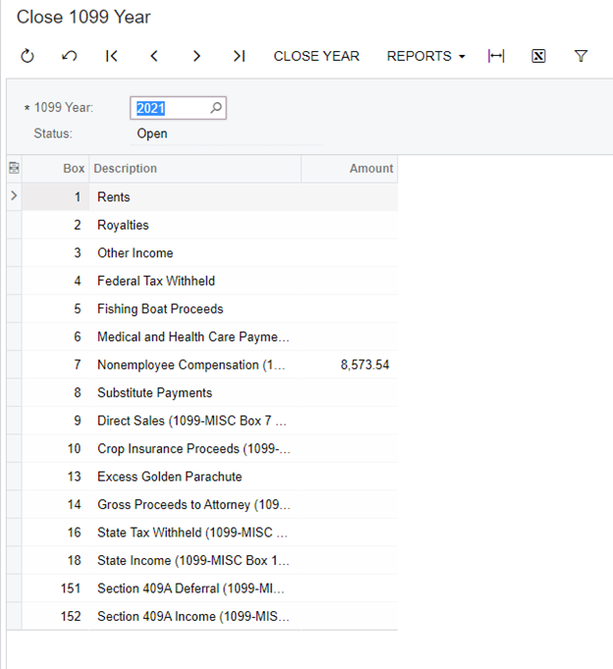The height and width of the screenshot is (669, 613).
Task: Open the filter funnel icon
Action: [581, 56]
